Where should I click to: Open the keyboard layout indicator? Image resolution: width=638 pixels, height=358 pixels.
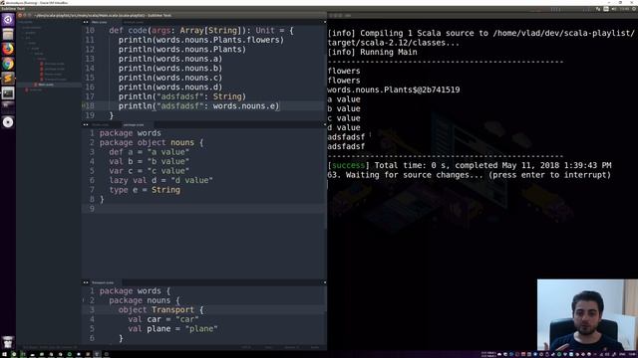[x=606, y=9]
